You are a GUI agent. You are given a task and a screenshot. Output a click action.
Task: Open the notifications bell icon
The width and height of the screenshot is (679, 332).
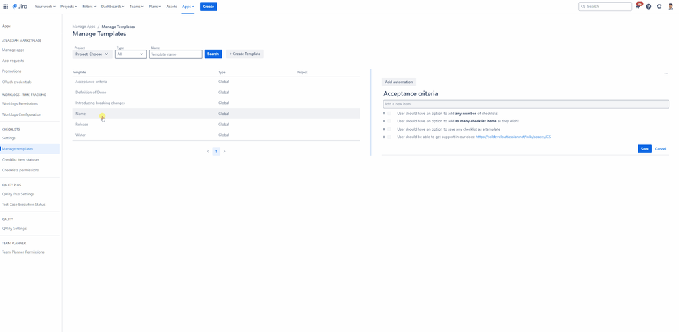click(638, 7)
